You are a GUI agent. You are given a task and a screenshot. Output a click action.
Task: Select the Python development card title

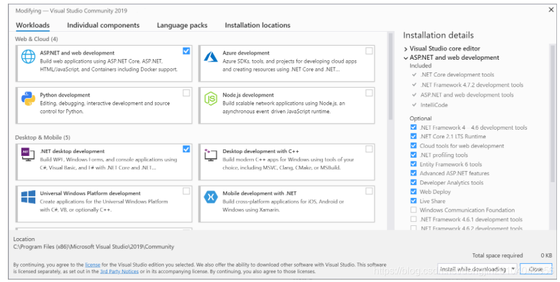65,95
